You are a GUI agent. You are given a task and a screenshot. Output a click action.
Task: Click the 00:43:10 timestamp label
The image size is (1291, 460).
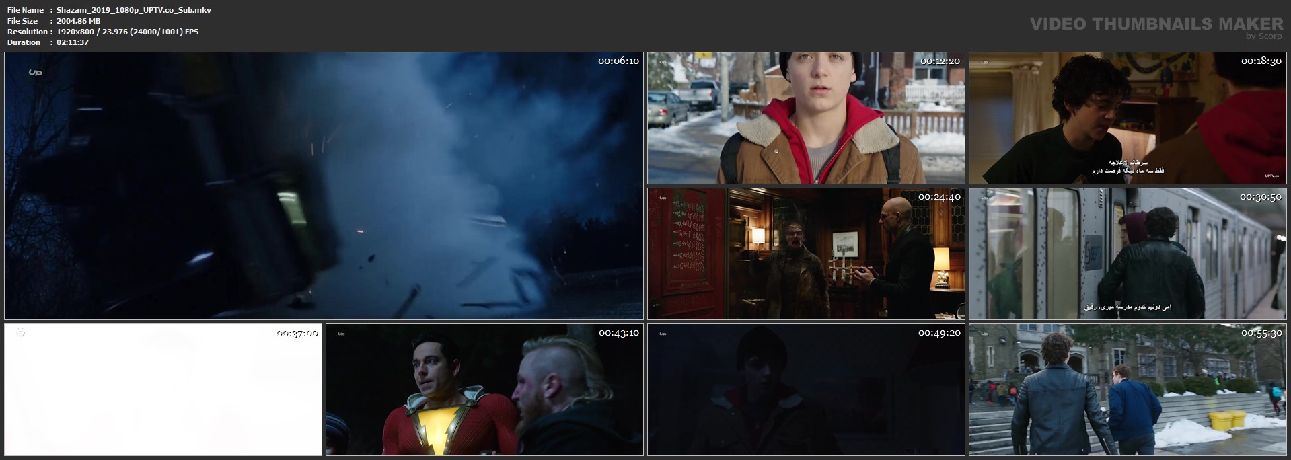point(618,333)
